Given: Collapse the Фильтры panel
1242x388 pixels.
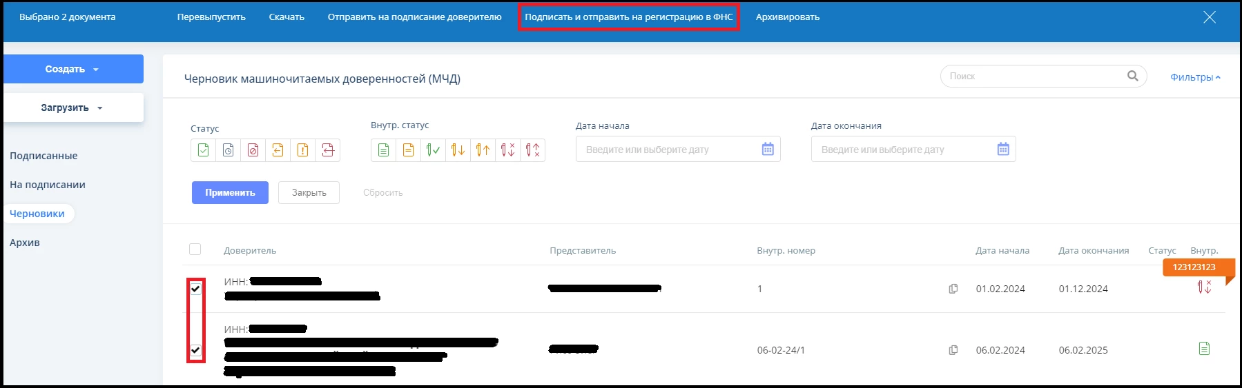Looking at the screenshot, I should point(1195,77).
